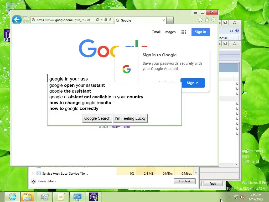The image size is (269, 202).
Task: Click the muted volume tray icon
Action: [242, 197]
